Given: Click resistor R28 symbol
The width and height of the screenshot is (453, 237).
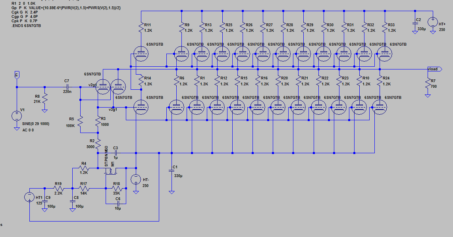Looking at the screenshot, I should 283,27.
